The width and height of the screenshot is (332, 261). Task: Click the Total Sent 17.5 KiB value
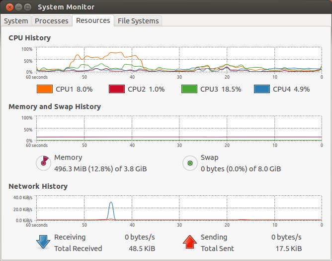coord(289,249)
